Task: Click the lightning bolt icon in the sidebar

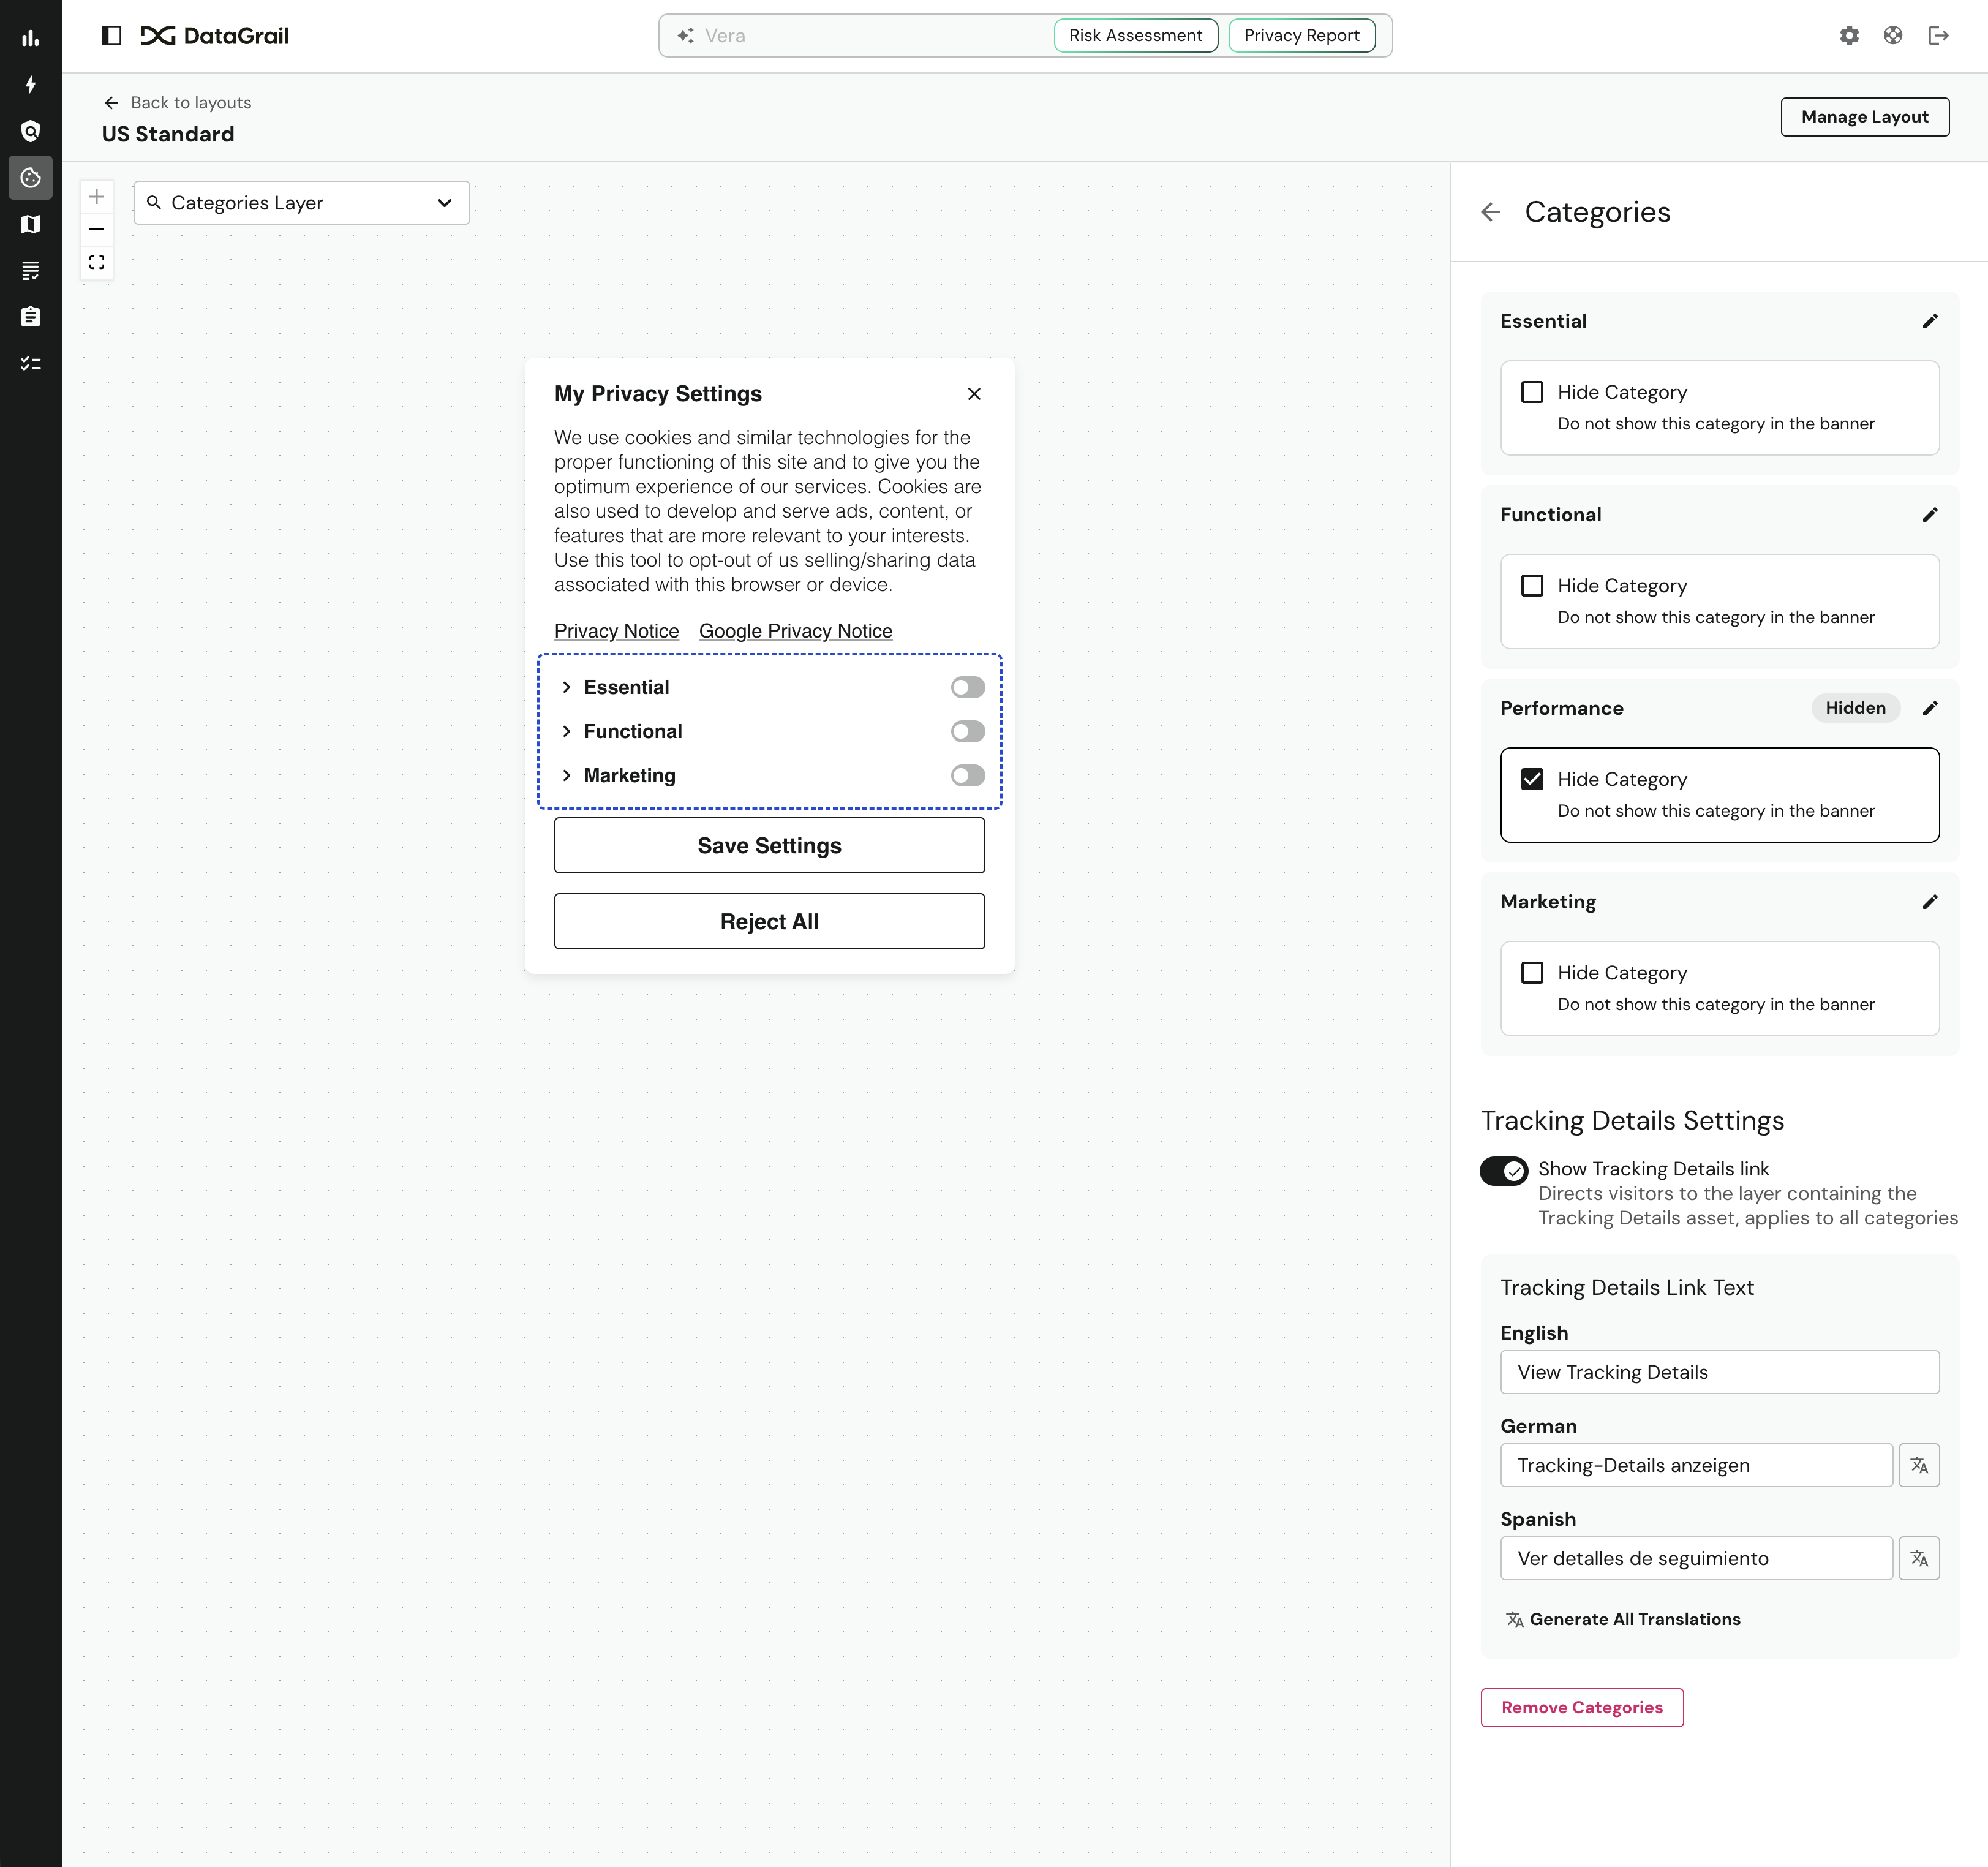Action: pos(31,85)
